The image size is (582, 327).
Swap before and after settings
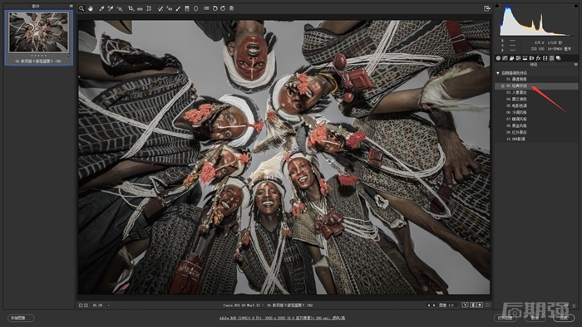(473, 305)
